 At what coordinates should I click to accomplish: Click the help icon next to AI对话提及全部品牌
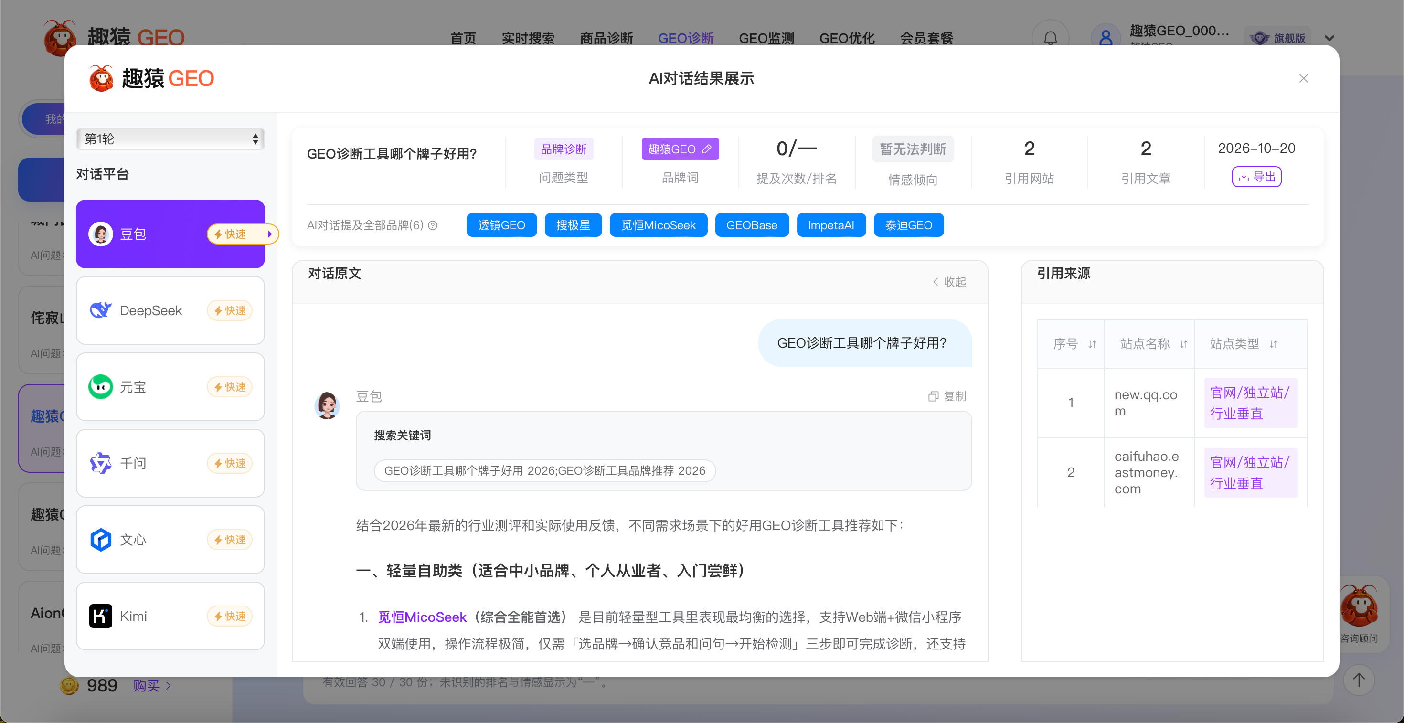(433, 225)
